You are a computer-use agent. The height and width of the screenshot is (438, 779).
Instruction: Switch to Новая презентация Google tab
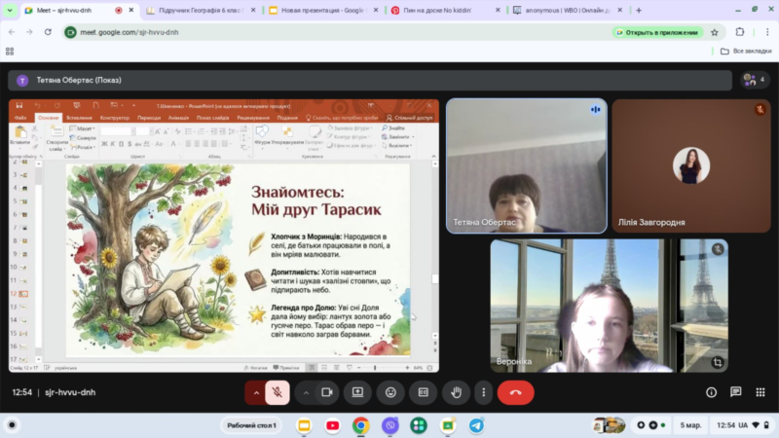tap(321, 10)
